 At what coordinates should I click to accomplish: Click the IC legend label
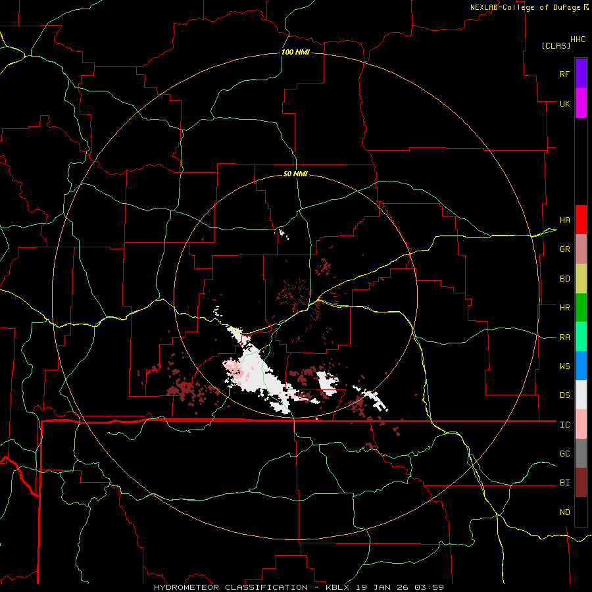(564, 425)
